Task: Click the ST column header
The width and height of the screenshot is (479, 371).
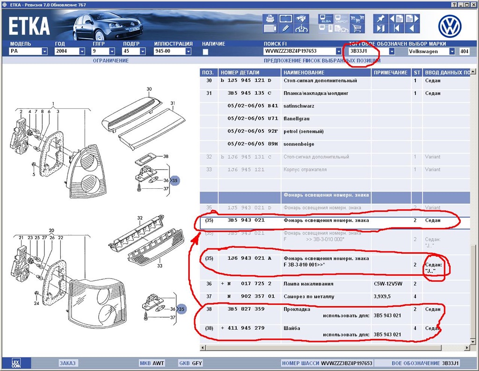Action: [x=417, y=72]
